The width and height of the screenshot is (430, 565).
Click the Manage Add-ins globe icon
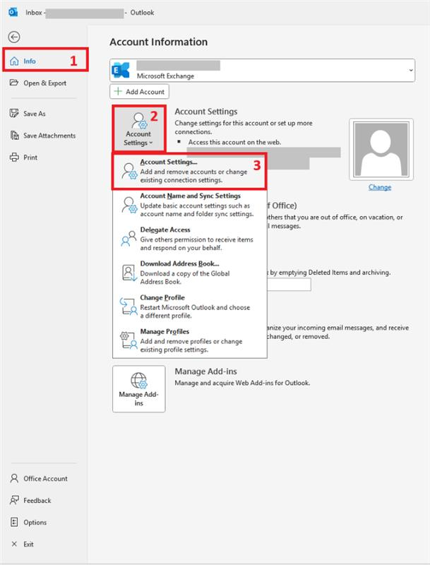point(138,380)
